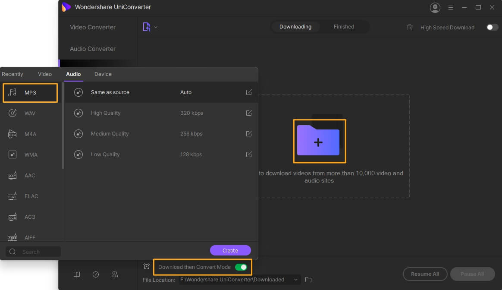Select the Device format tab
The width and height of the screenshot is (502, 290).
pos(103,74)
